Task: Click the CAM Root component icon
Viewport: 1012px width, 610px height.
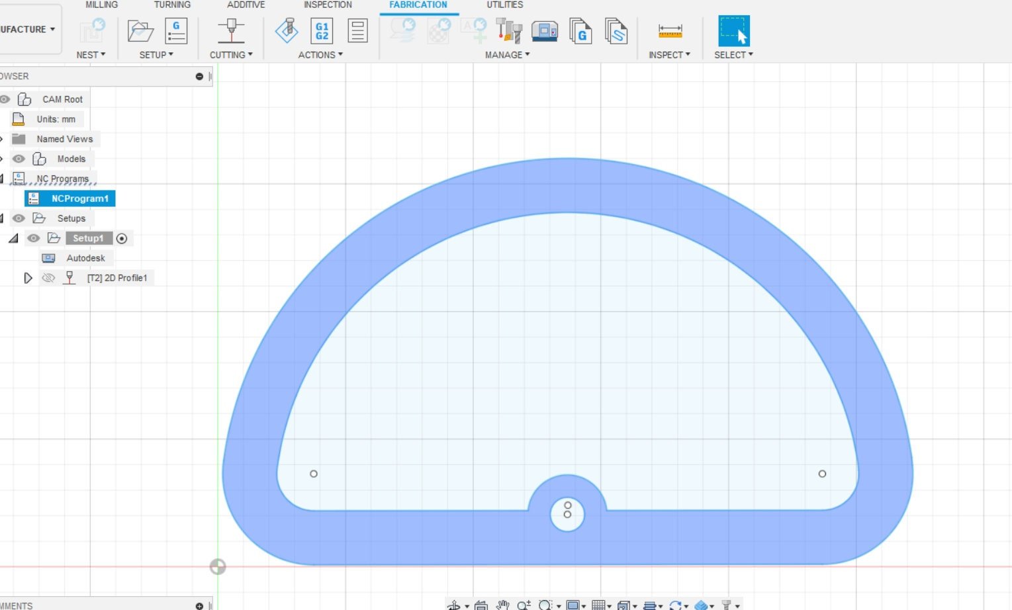Action: coord(24,99)
